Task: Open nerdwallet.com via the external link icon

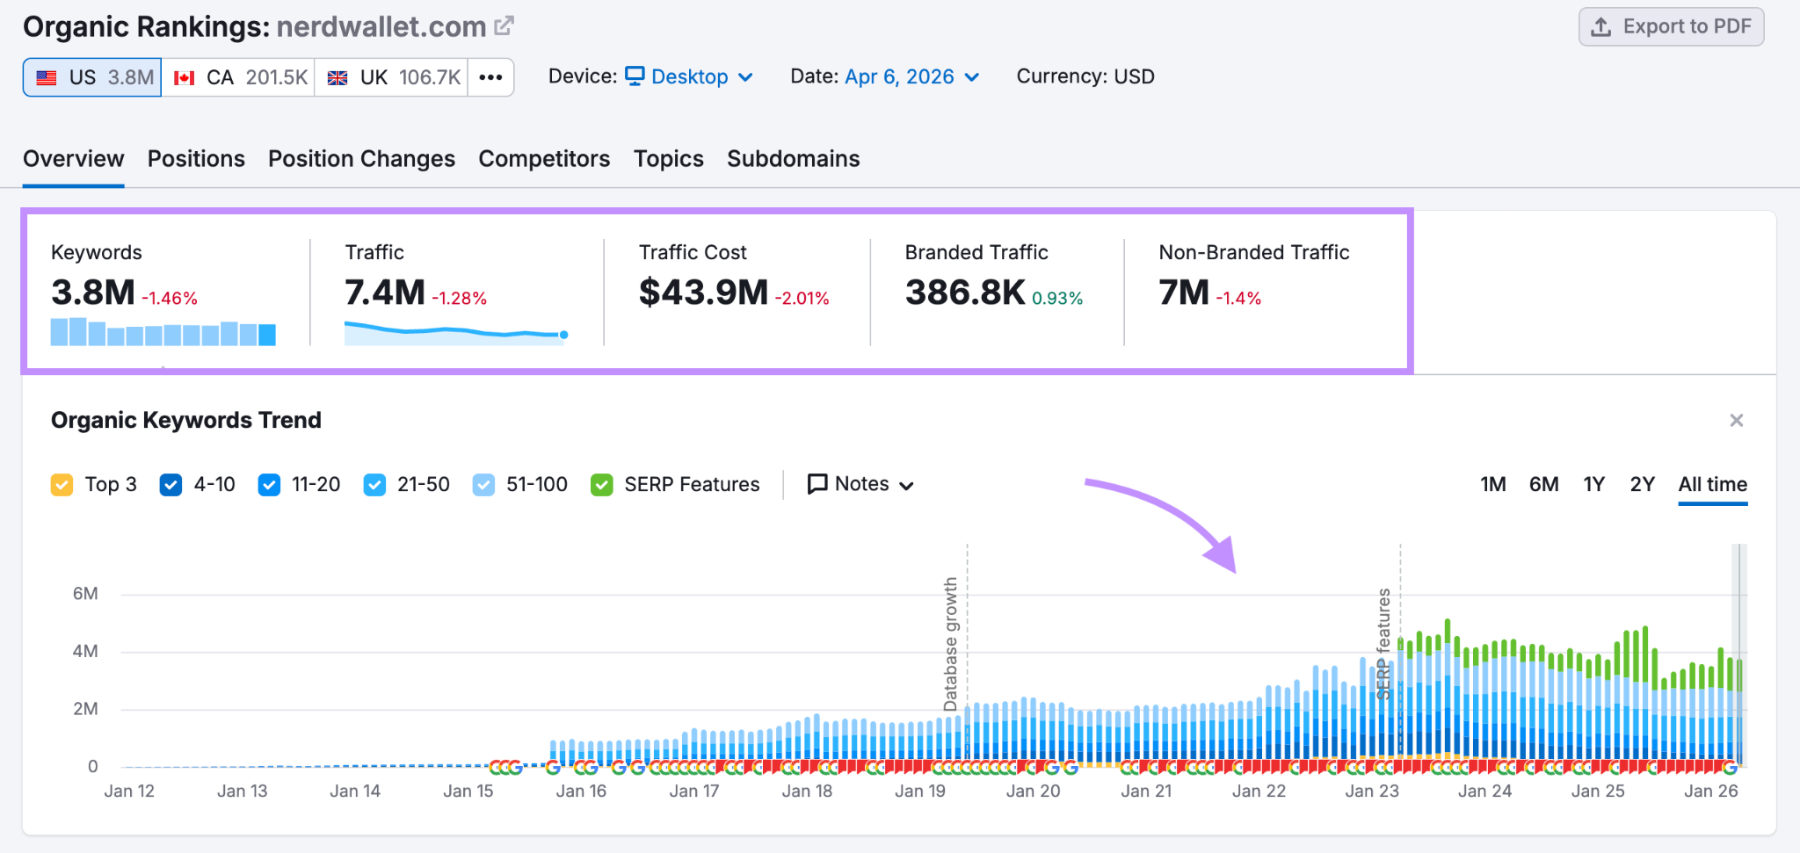Action: coord(503,25)
